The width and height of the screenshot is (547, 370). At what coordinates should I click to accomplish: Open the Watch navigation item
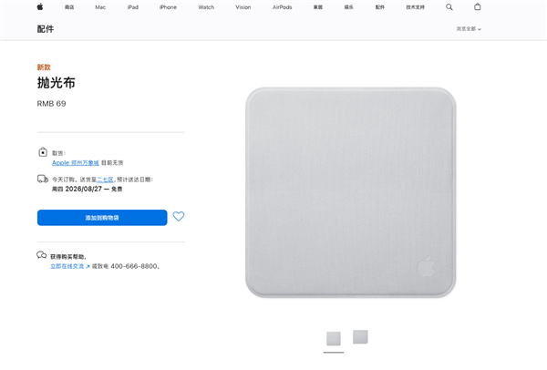pyautogui.click(x=206, y=7)
